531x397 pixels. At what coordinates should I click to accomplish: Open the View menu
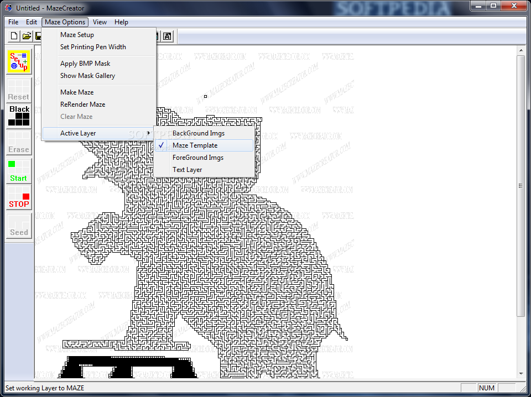pos(100,22)
